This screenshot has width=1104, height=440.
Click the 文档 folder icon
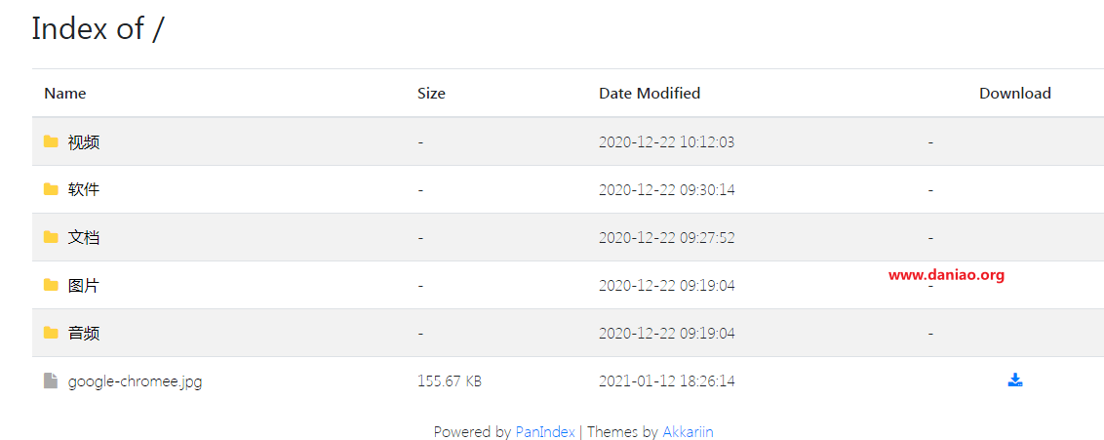[51, 237]
